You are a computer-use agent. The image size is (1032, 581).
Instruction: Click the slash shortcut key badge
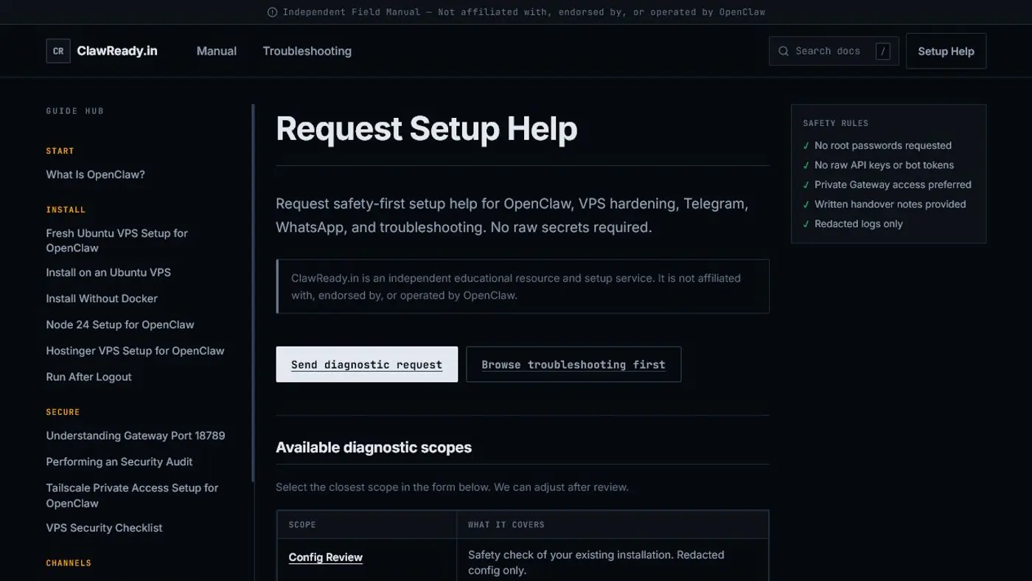pos(882,51)
